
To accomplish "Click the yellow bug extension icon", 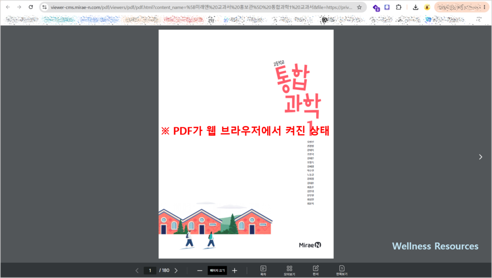I will coord(427,7).
